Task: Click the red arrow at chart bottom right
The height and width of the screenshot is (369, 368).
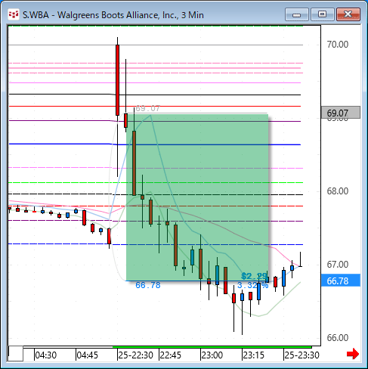Action: [x=353, y=354]
